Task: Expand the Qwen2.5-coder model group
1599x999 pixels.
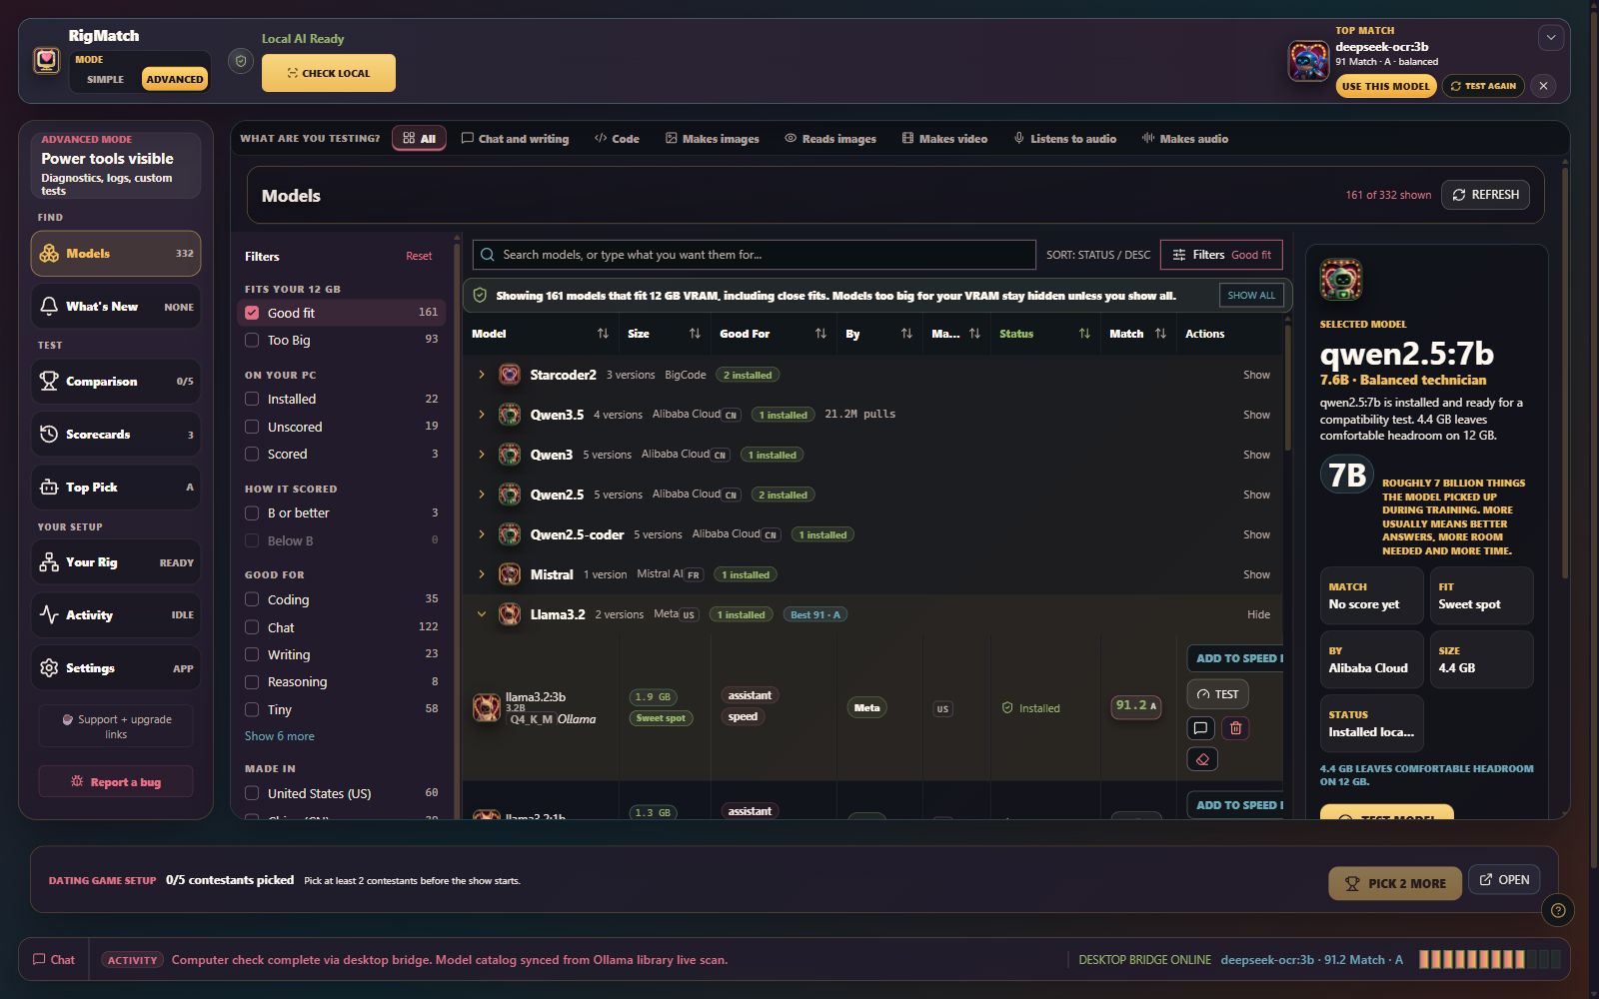Action: point(482,534)
